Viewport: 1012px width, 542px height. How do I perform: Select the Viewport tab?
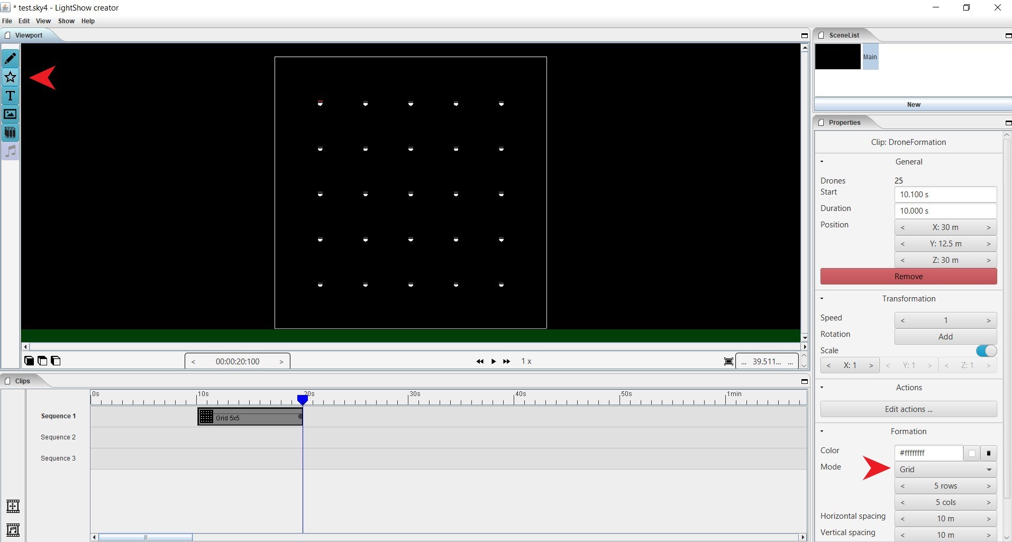[x=29, y=35]
